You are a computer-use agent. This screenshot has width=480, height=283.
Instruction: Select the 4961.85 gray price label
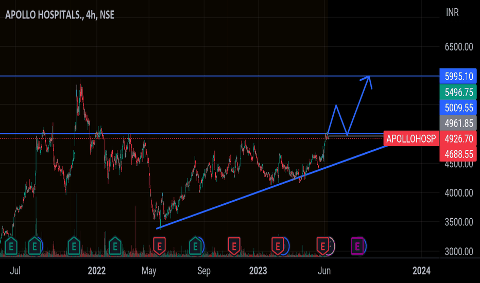pyautogui.click(x=458, y=123)
